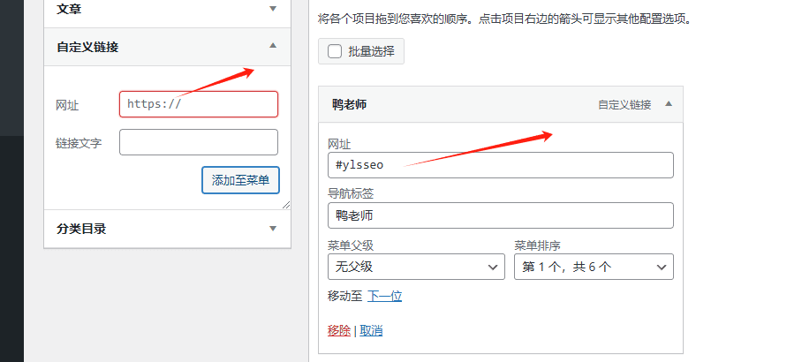The width and height of the screenshot is (802, 362).
Task: Click the 下一位 move link
Action: pyautogui.click(x=384, y=296)
